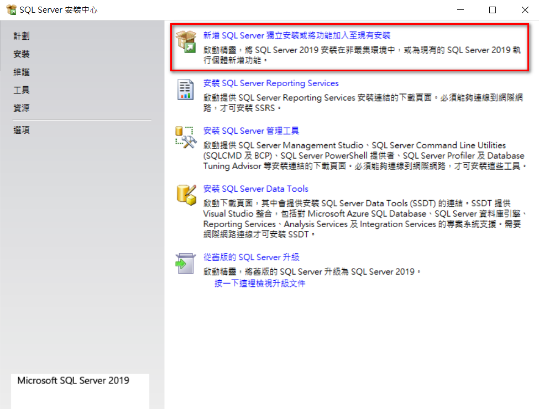Image resolution: width=539 pixels, height=409 pixels.
Task: Close the SQL Server 安裝中心 window
Action: [x=525, y=10]
